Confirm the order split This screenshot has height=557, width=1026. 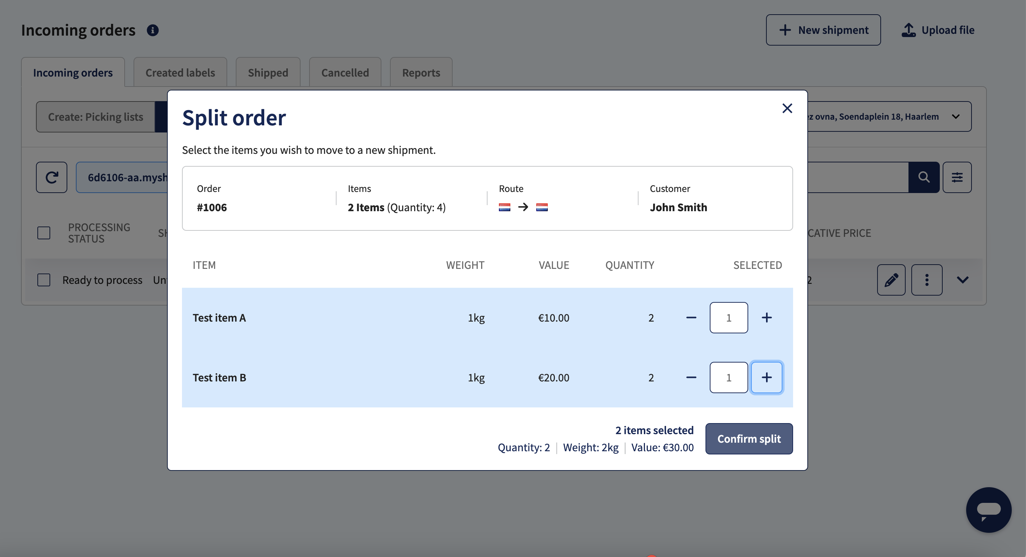click(749, 439)
